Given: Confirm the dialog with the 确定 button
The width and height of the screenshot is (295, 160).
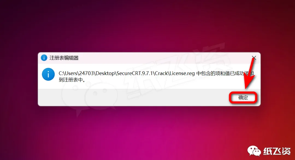Looking at the screenshot, I should point(243,98).
